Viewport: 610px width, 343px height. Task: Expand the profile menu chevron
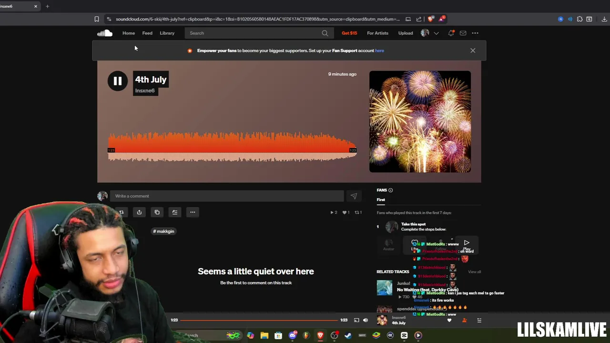[x=436, y=33]
